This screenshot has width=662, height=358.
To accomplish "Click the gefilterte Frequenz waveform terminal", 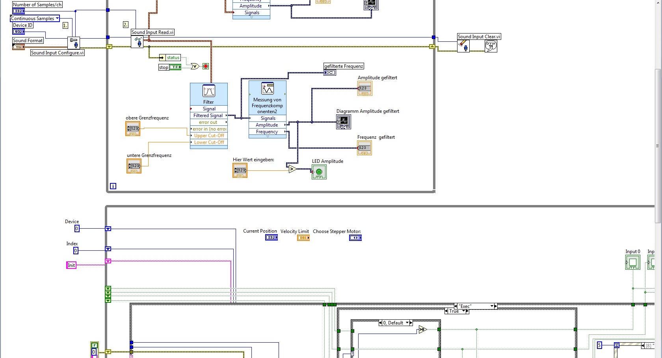I will click(x=330, y=73).
